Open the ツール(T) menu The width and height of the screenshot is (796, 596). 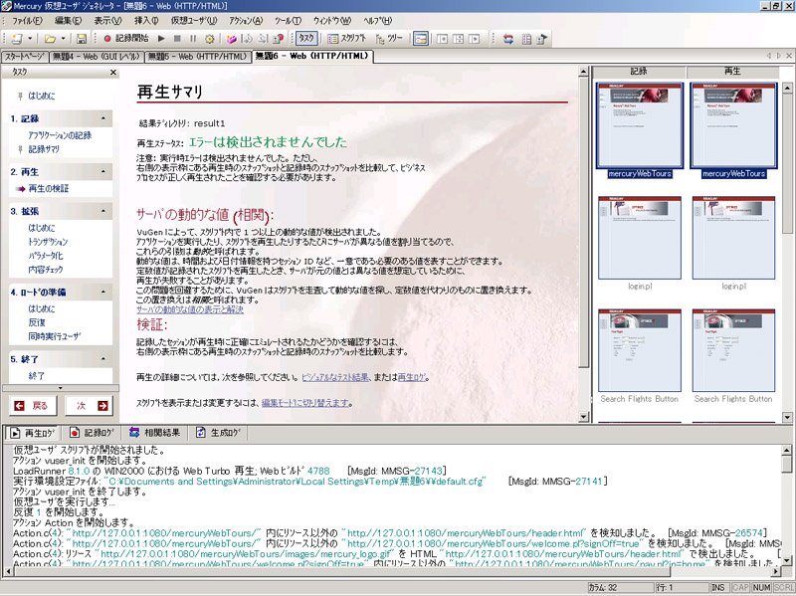point(288,21)
